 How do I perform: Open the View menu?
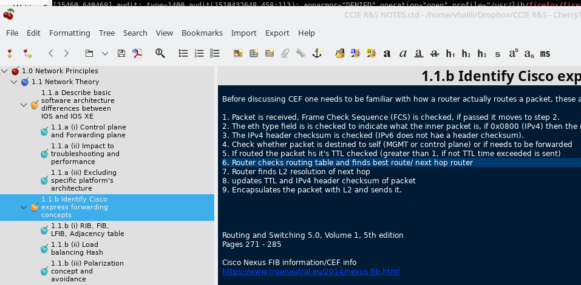(165, 33)
